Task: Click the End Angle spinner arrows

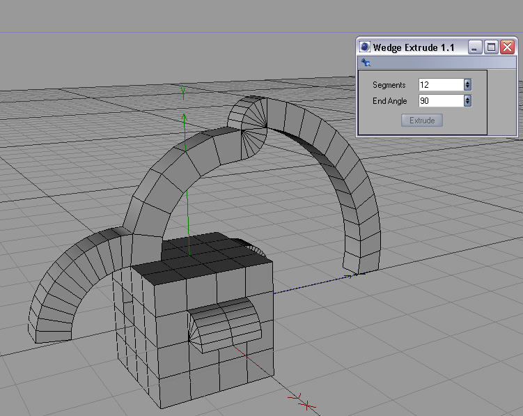Action: pyautogui.click(x=467, y=100)
